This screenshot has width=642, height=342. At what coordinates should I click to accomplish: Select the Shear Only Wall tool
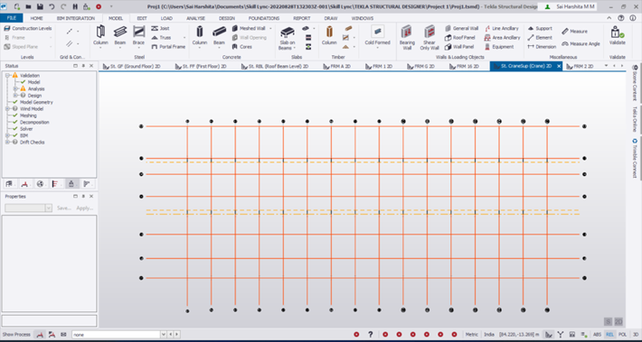[430, 38]
